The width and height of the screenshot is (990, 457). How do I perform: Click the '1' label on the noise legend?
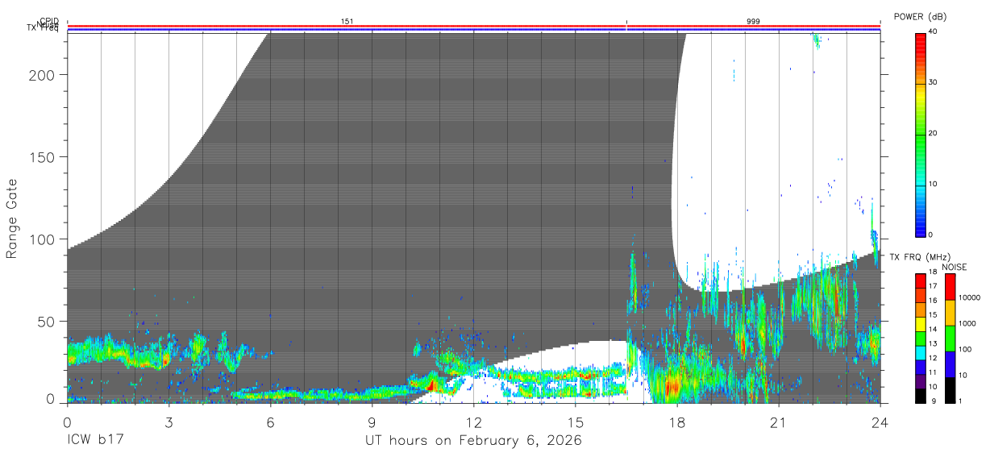[x=961, y=401]
